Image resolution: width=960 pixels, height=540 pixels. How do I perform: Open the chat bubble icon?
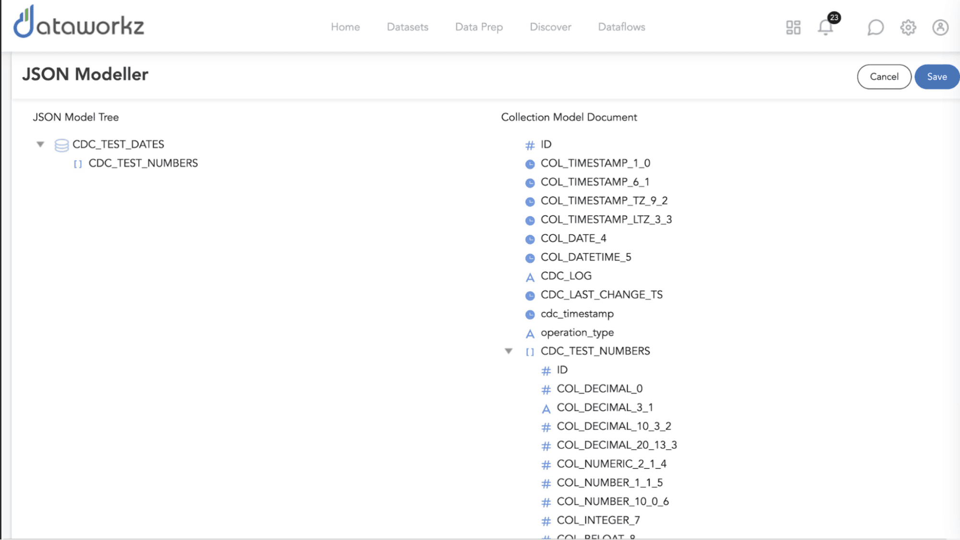[875, 27]
